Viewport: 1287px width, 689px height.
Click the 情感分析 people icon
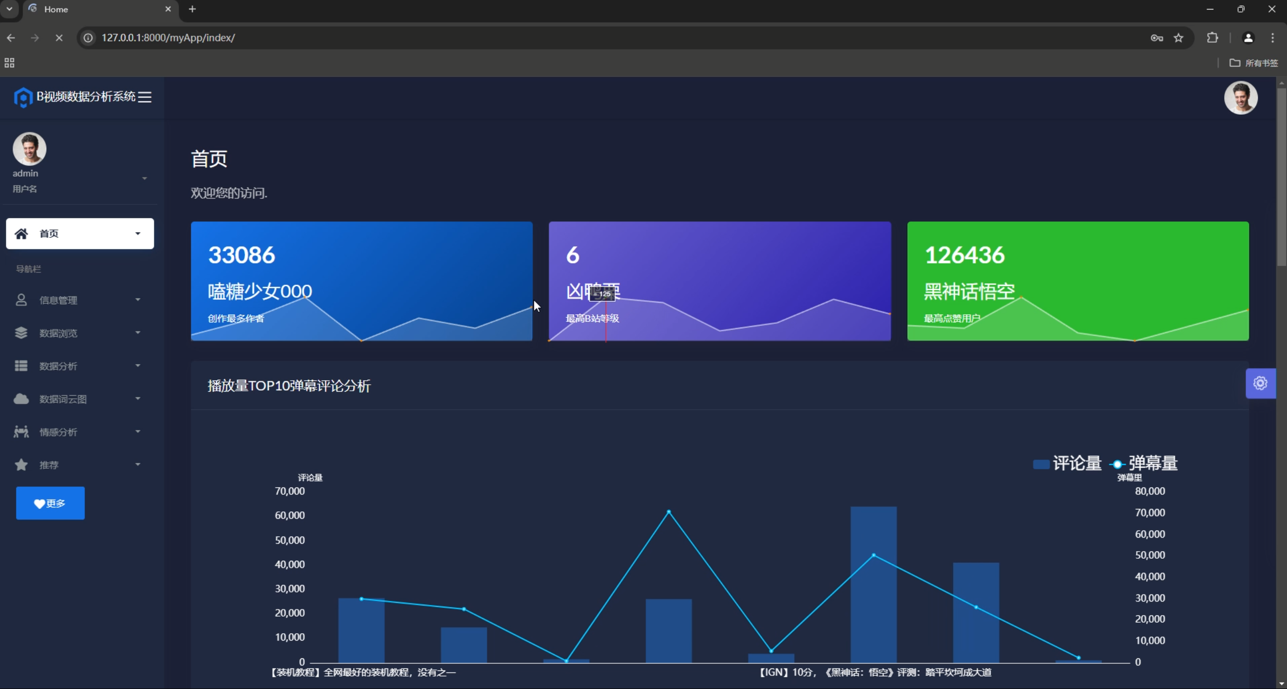click(21, 432)
